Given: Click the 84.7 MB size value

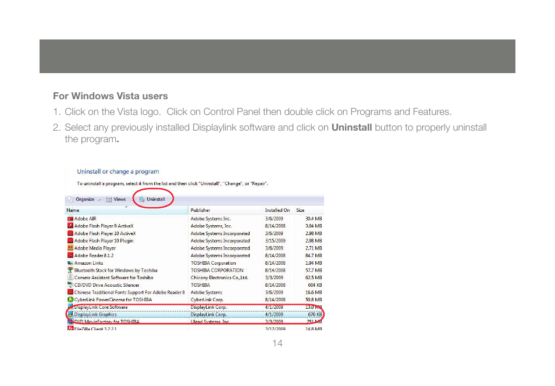Looking at the screenshot, I should point(314,255).
